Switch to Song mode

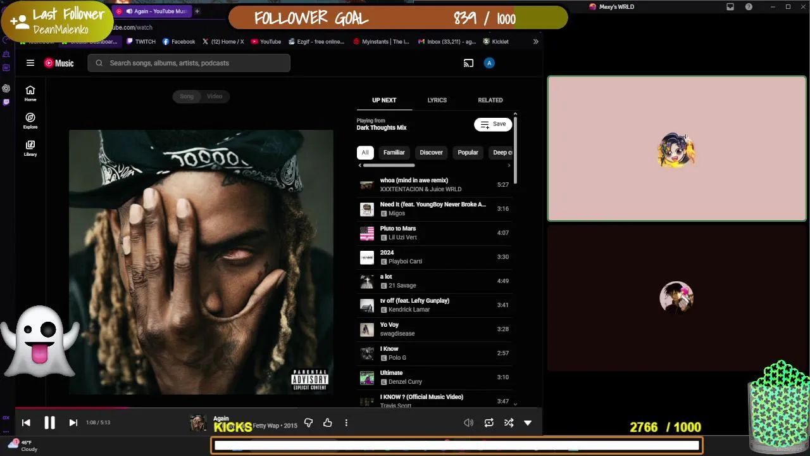pos(187,96)
